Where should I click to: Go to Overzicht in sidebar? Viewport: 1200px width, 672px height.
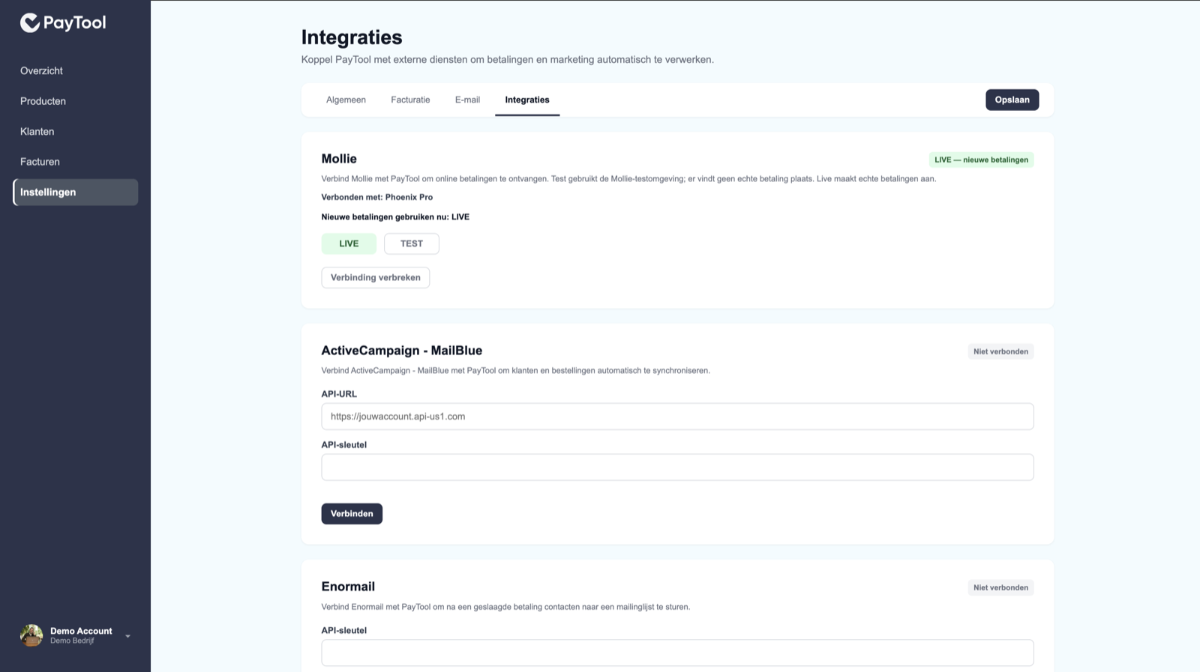(41, 70)
